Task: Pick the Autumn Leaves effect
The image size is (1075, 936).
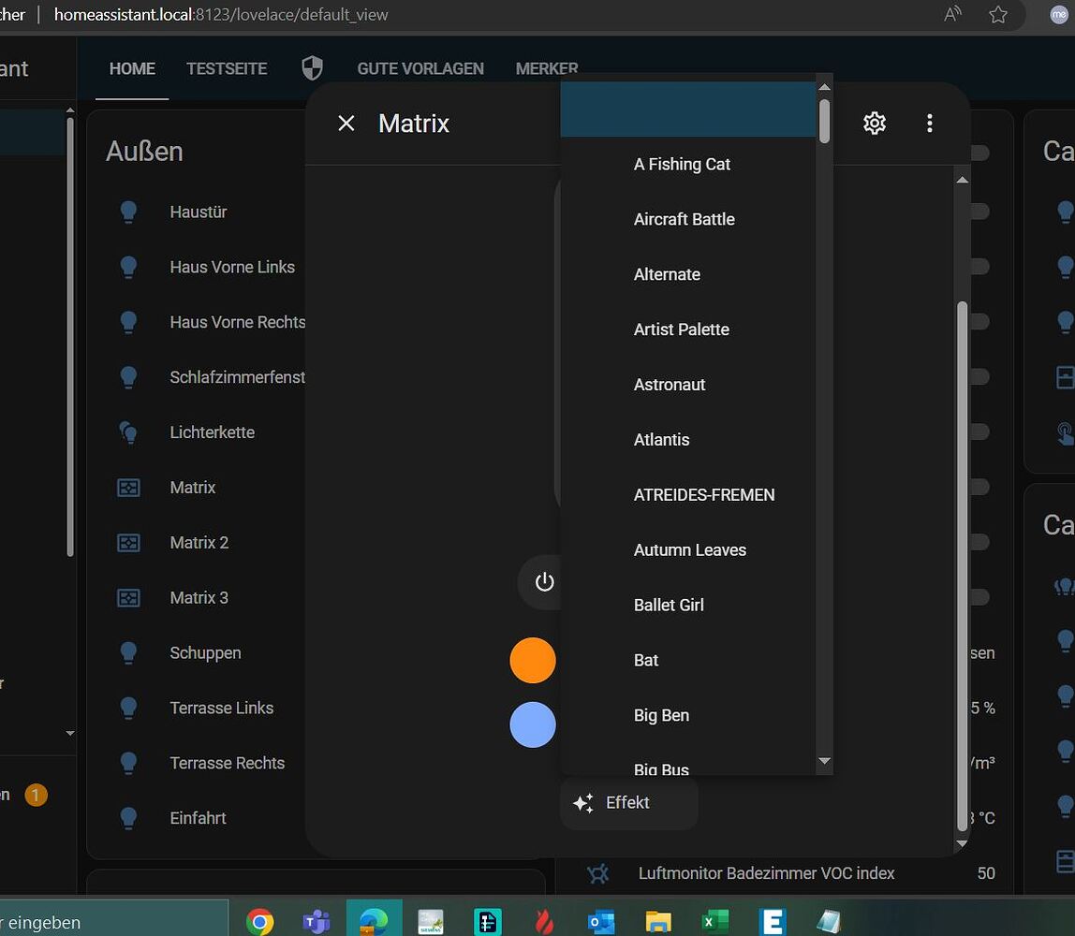Action: click(x=689, y=550)
